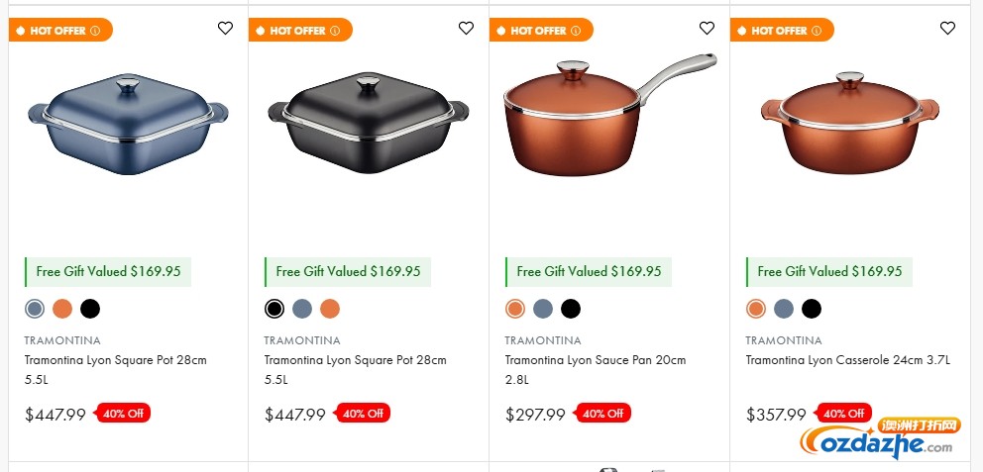
Task: Click the heart icon on black Square Pot
Action: tap(467, 29)
